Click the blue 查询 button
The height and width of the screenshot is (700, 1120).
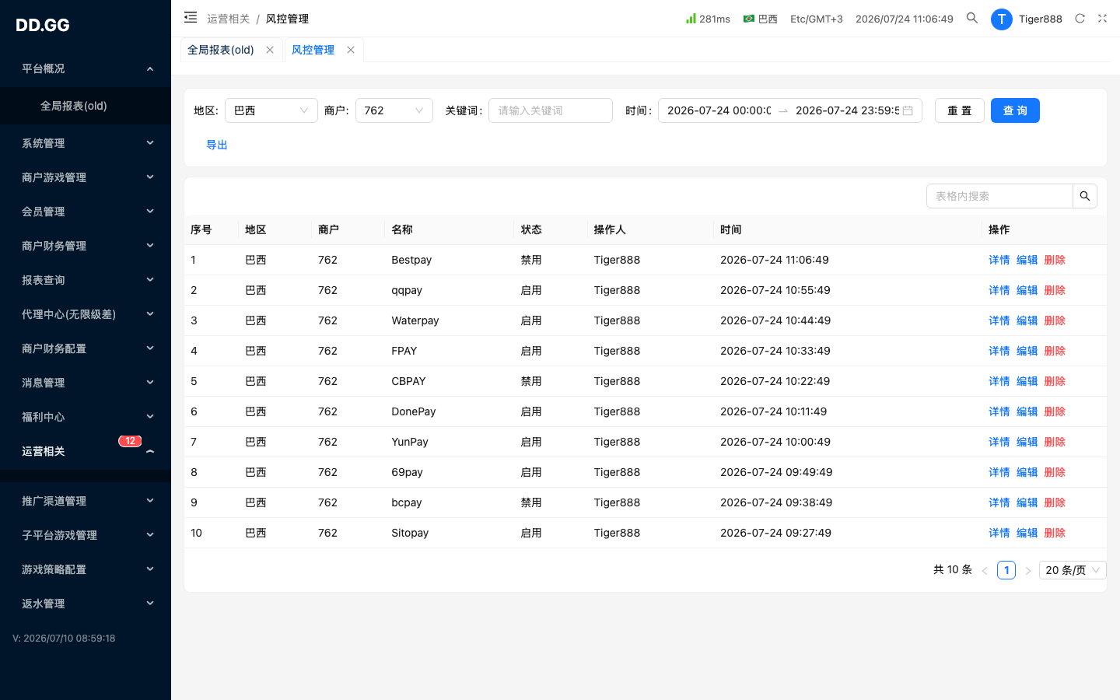pyautogui.click(x=1015, y=110)
